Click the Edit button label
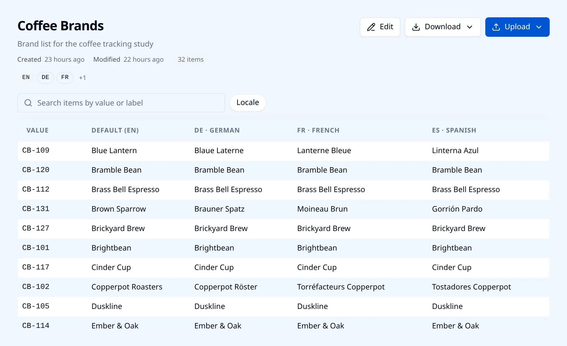The height and width of the screenshot is (346, 567). (386, 27)
